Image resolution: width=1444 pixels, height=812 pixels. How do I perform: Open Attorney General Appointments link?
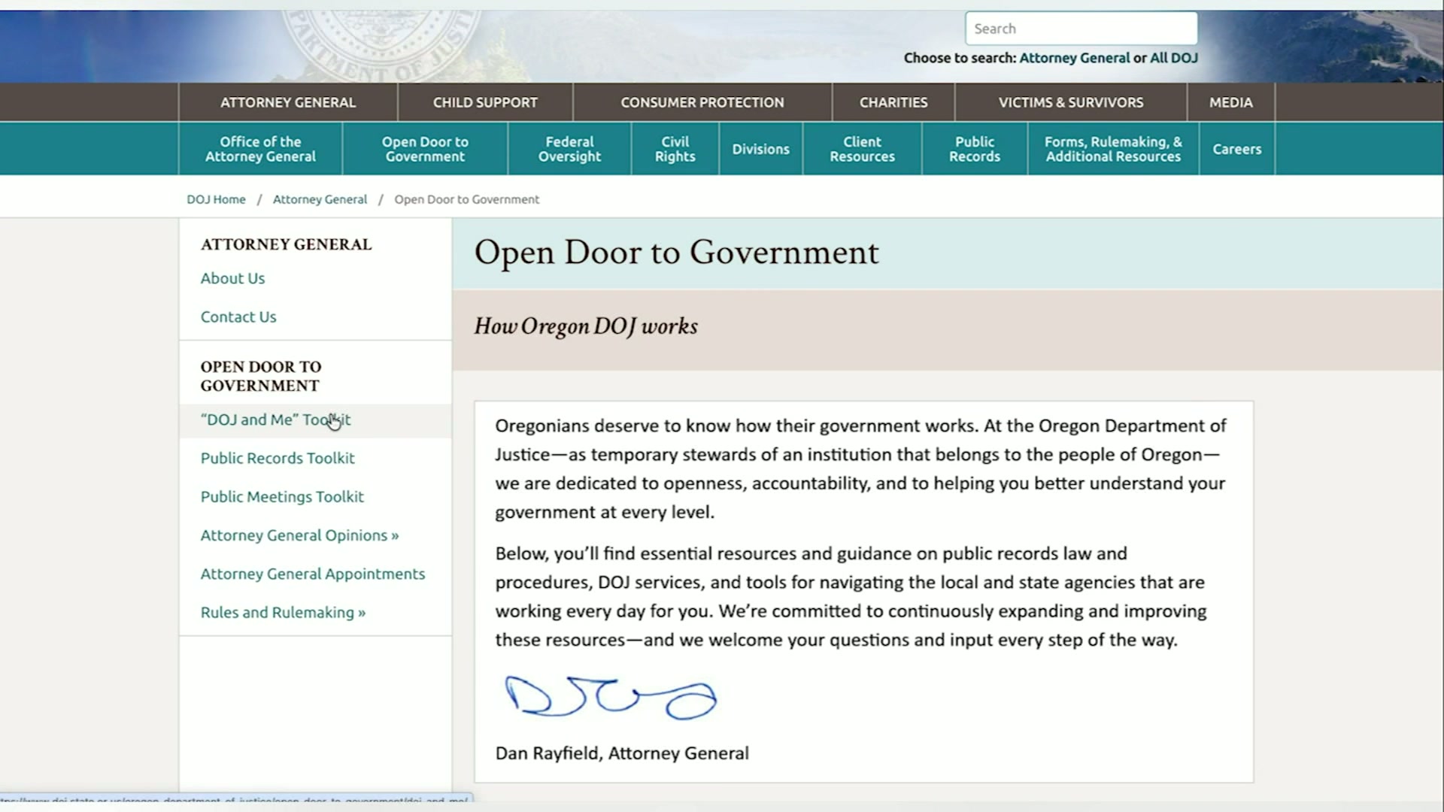[x=313, y=574]
